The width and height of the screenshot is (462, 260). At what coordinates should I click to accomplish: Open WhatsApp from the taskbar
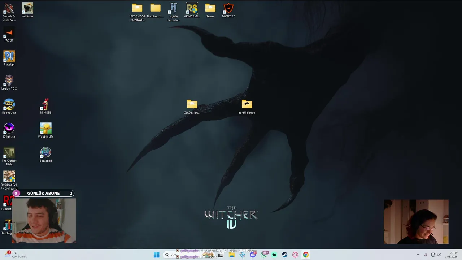(x=263, y=255)
